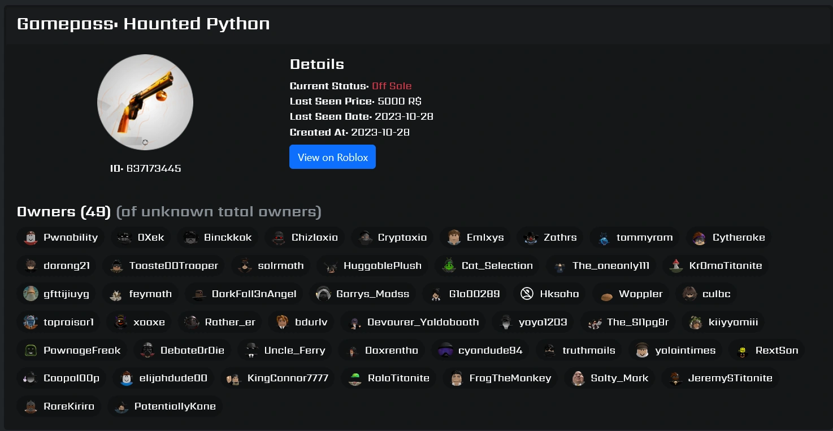Click the avatar icon beside culbc

tap(689, 294)
